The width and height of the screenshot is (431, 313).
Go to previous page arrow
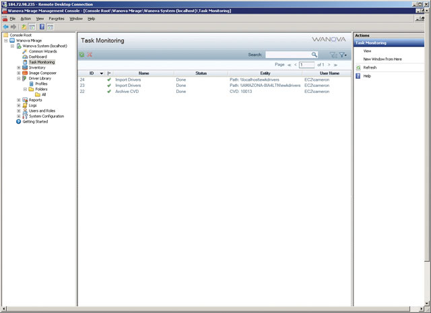295,65
